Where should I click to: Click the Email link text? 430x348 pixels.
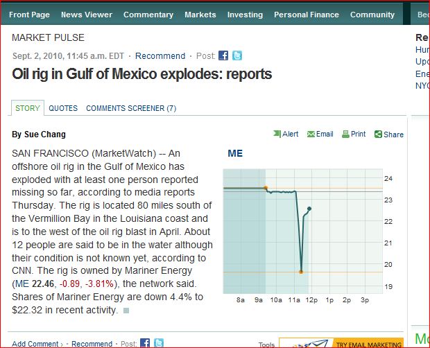[325, 134]
